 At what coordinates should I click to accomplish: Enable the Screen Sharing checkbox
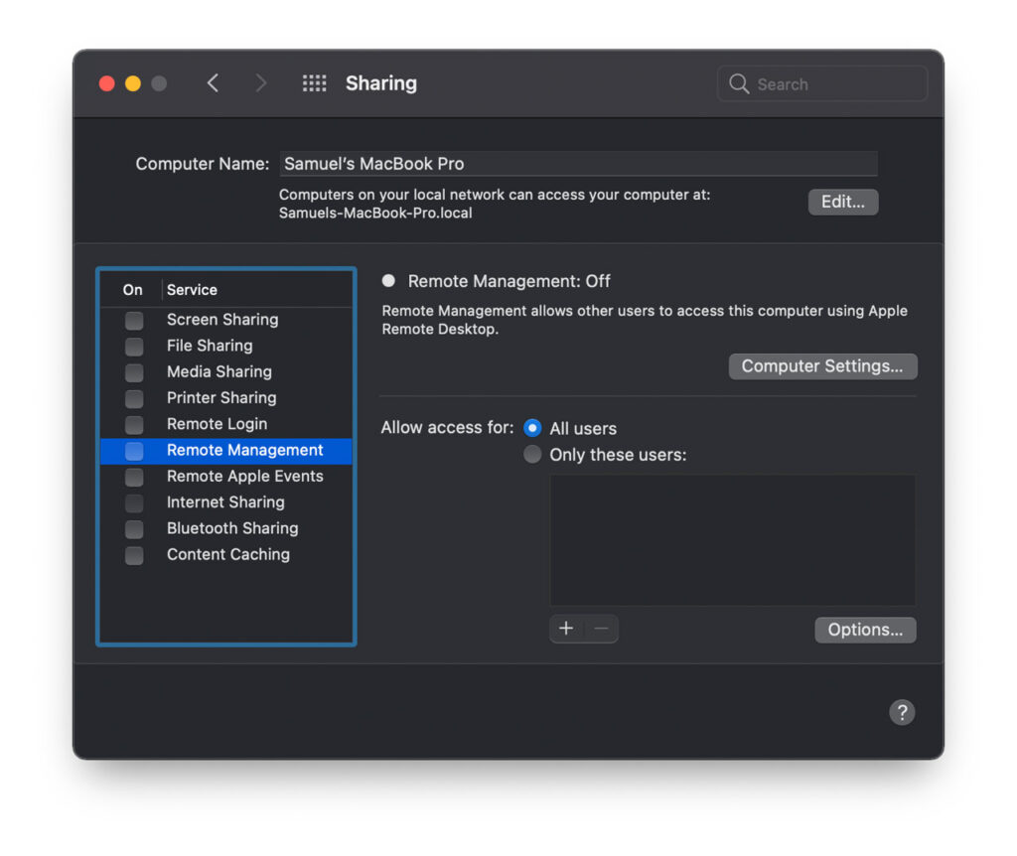coord(133,320)
